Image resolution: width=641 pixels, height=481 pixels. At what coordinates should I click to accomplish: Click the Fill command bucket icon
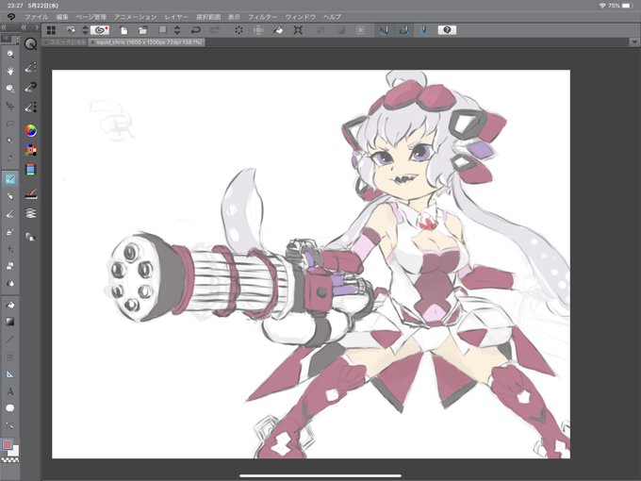tap(278, 30)
